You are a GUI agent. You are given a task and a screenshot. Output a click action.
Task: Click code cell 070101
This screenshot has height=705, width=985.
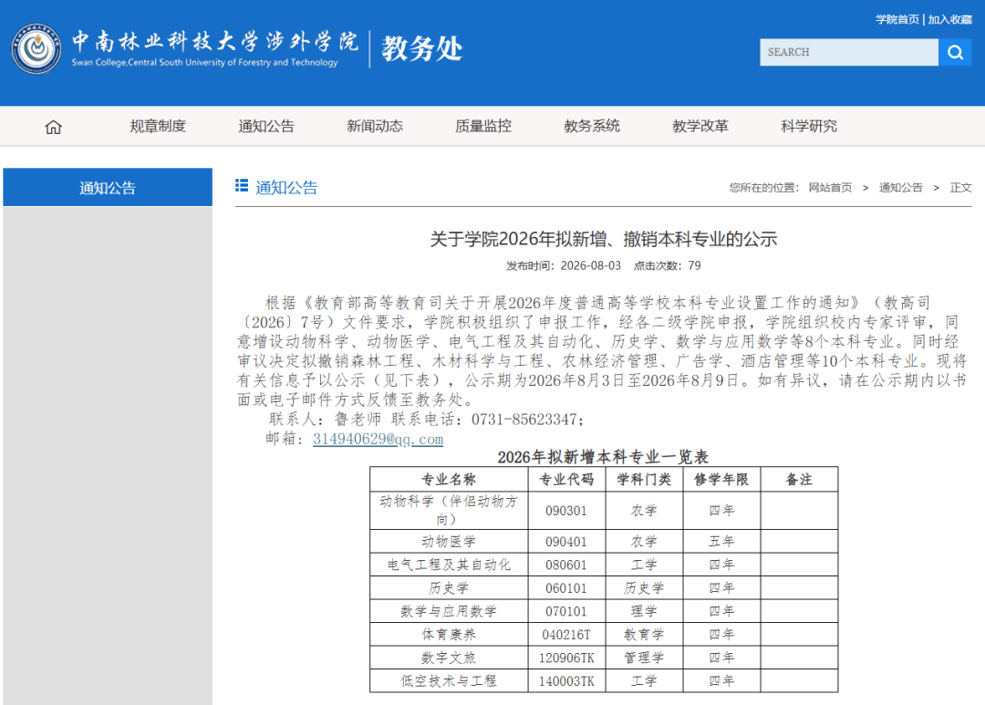(x=566, y=611)
